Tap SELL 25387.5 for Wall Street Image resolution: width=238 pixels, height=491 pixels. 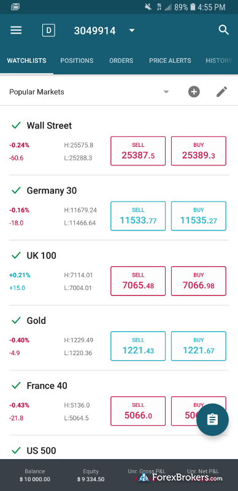coord(138,151)
